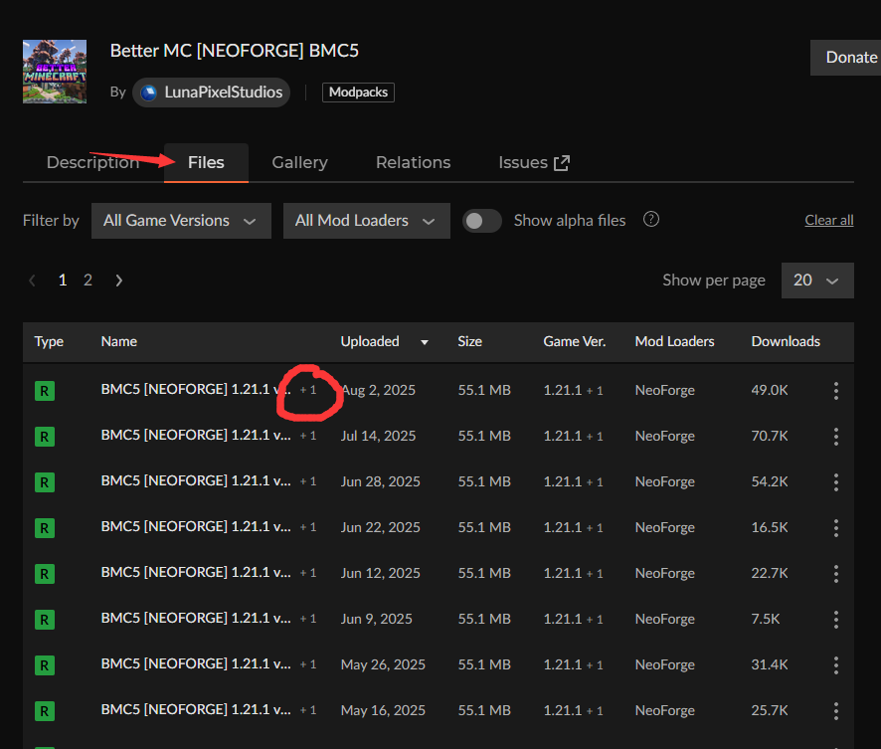881x749 pixels.
Task: Click the next page arrow icon
Action: (119, 281)
